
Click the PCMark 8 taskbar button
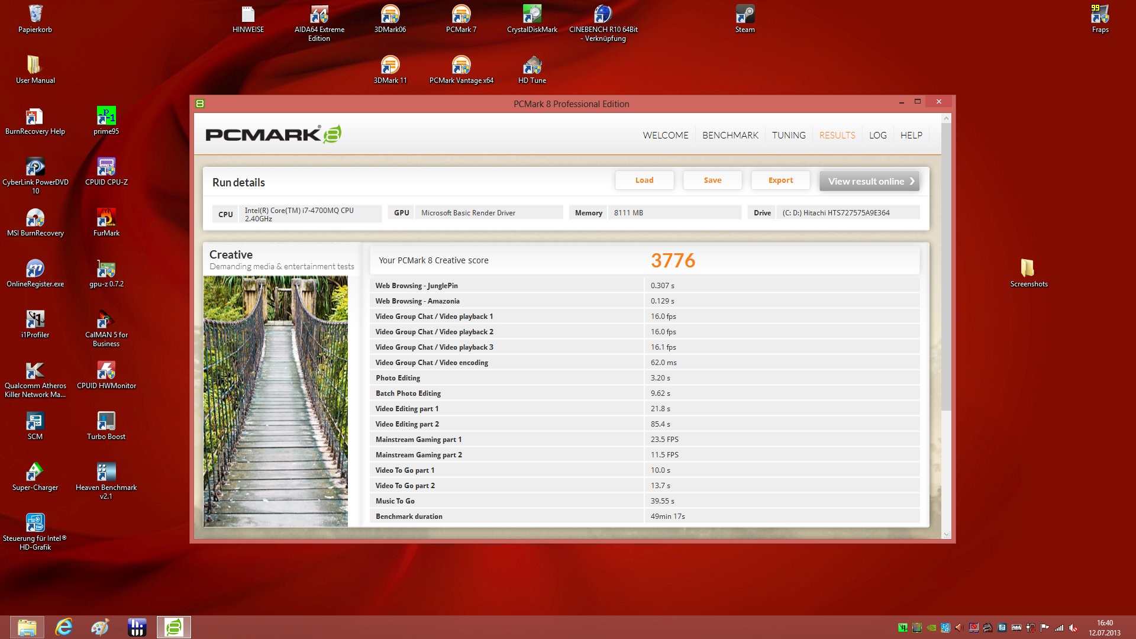(x=174, y=627)
